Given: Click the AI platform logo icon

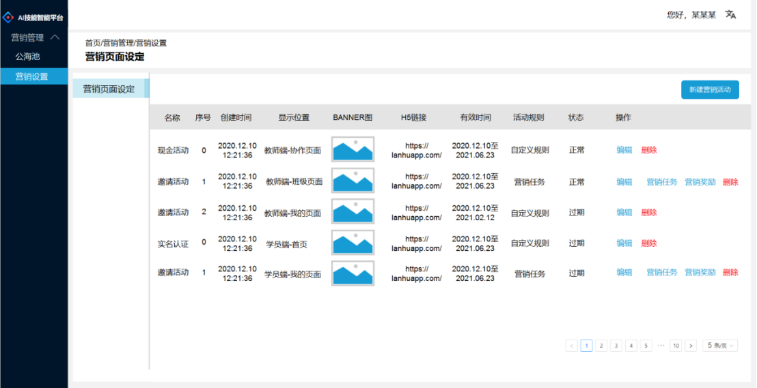Looking at the screenshot, I should click(8, 18).
